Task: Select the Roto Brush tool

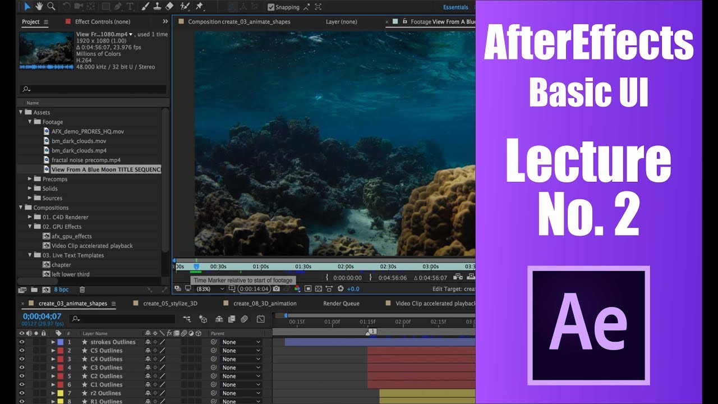Action: 185,7
